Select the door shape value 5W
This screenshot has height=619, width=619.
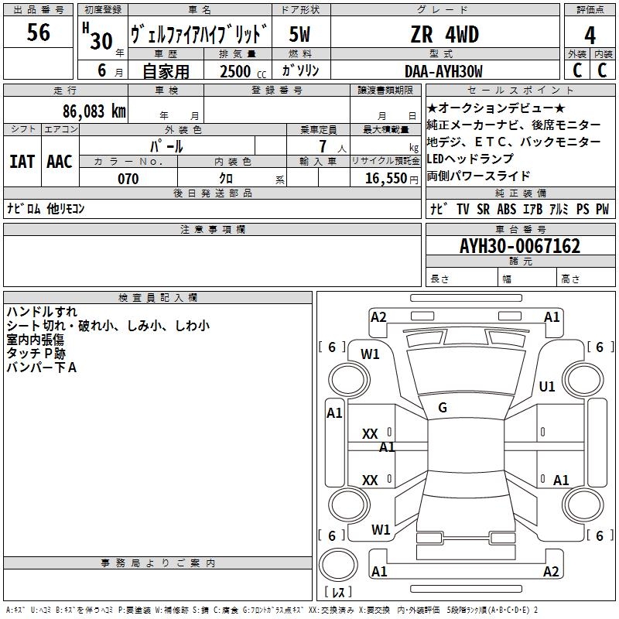pyautogui.click(x=300, y=34)
